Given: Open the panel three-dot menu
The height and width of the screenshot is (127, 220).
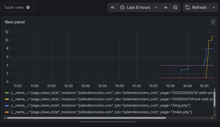Looking at the screenshot, I should 213,22.
